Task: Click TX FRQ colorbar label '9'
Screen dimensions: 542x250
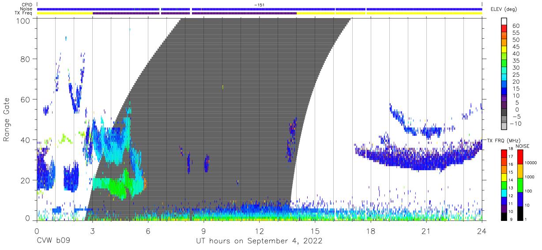Action: pyautogui.click(x=511, y=219)
